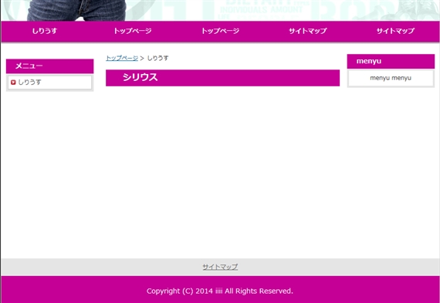The width and height of the screenshot is (440, 303).
Task: Click the menyu right sidebar header
Action: pyautogui.click(x=391, y=61)
